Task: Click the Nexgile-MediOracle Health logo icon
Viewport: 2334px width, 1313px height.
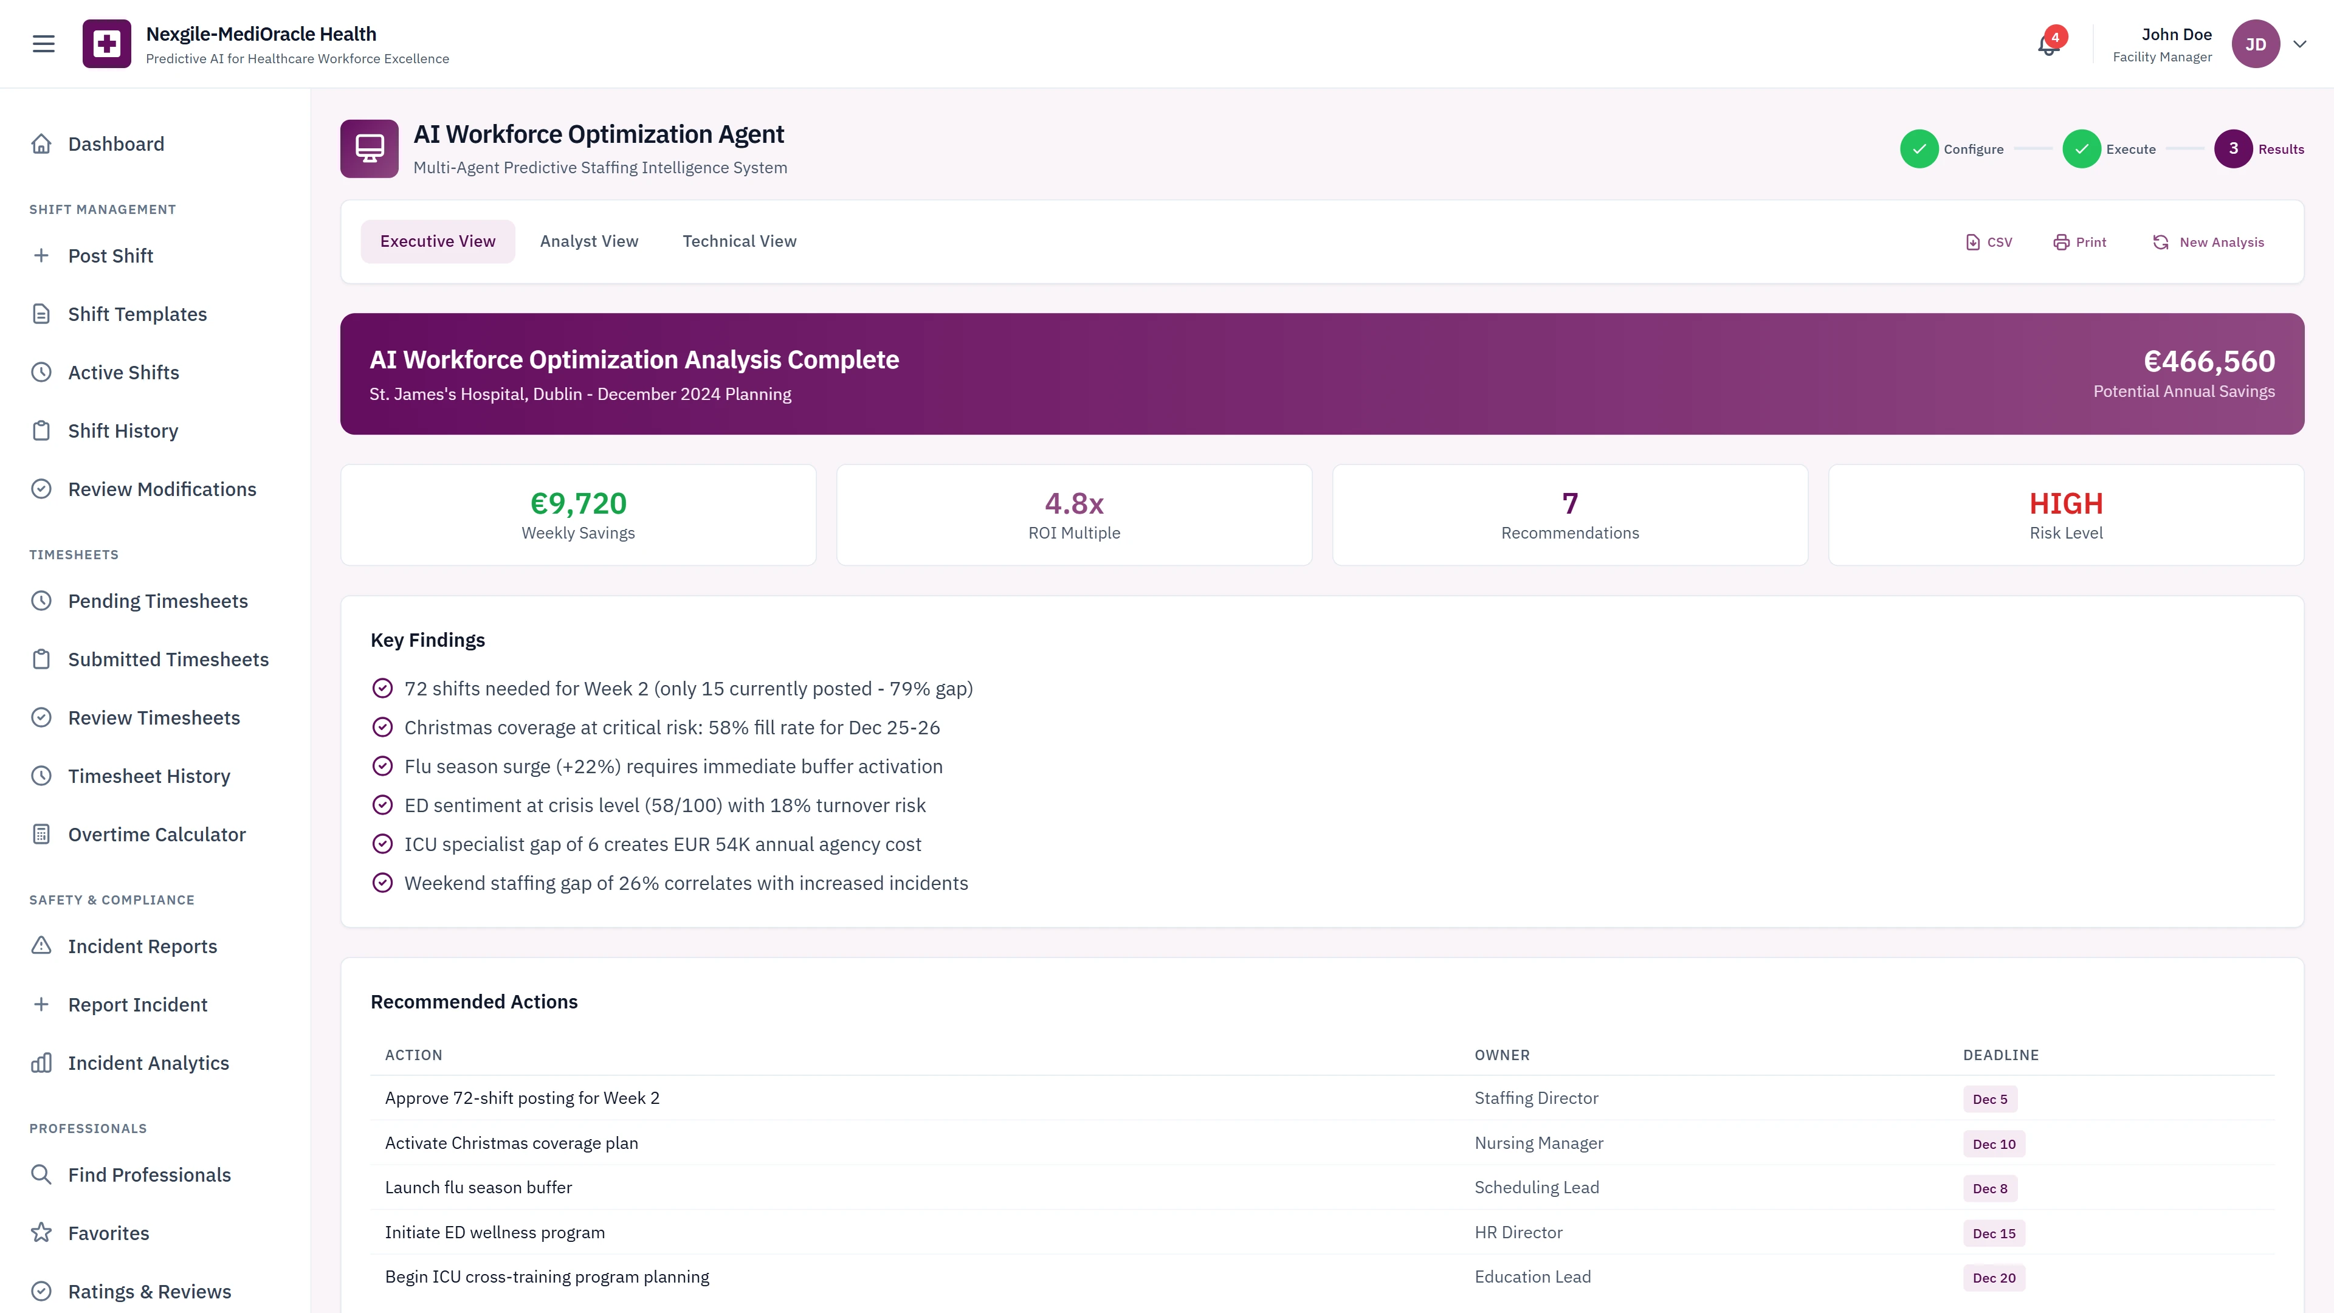Action: pos(106,43)
